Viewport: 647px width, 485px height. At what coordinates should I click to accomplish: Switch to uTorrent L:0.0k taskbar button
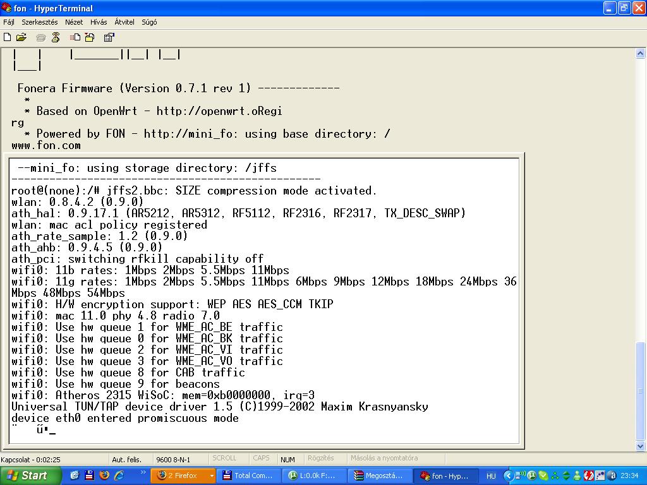314,476
